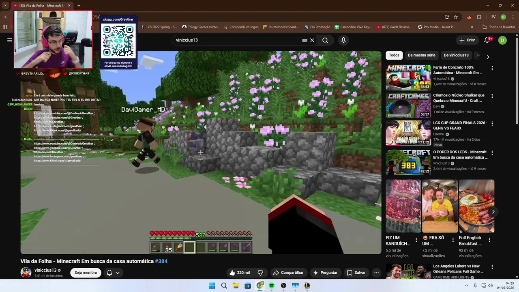This screenshot has width=519, height=292.
Task: Open the YouTube hamburger guide menu
Action: pos(10,40)
